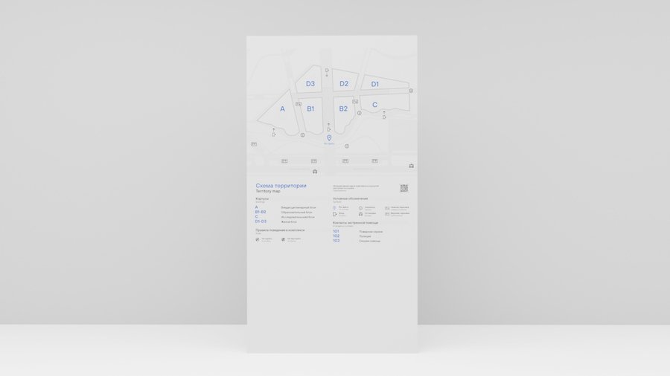Click the info icon between blocks A and B1

click(x=302, y=134)
